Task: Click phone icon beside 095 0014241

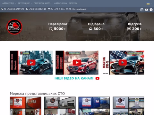Action: coord(27,9)
